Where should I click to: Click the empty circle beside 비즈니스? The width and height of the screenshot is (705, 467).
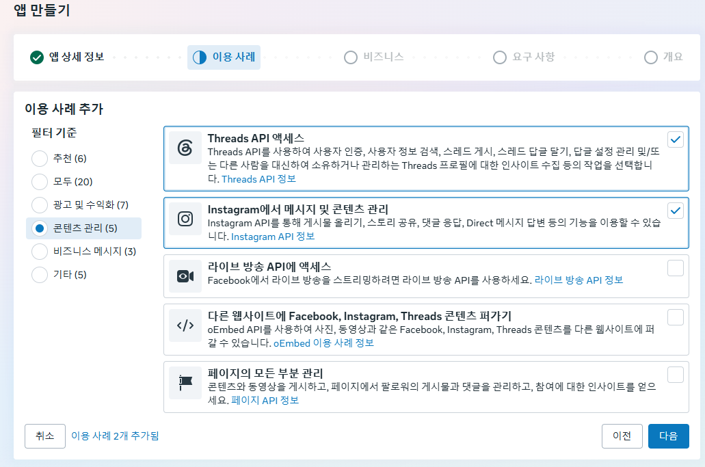(x=351, y=57)
